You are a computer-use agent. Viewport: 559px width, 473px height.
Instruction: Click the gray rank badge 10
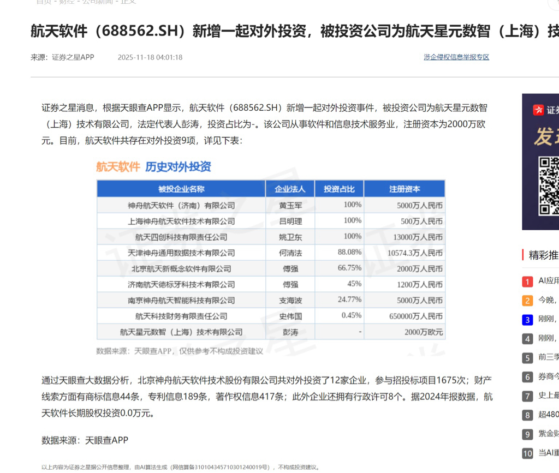click(x=527, y=453)
